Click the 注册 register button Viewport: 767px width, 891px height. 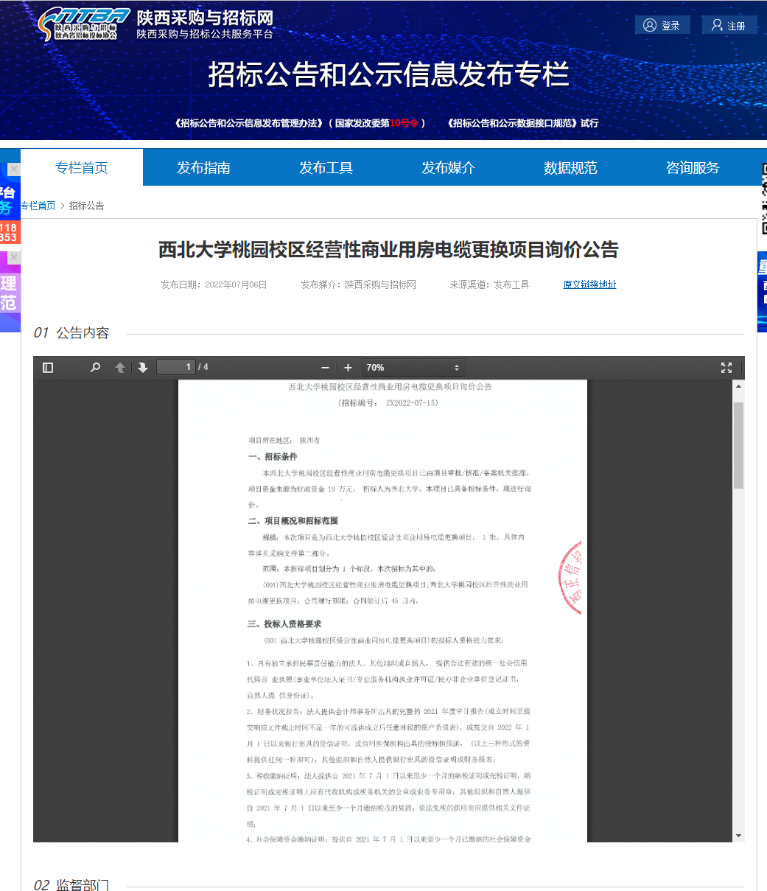[x=729, y=26]
